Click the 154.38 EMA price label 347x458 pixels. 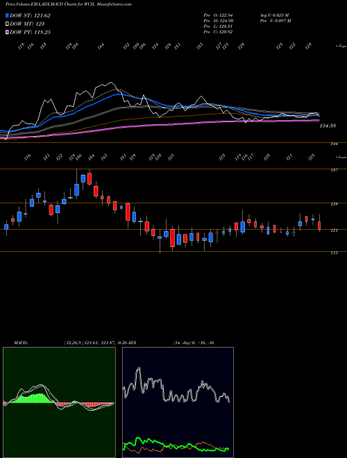328,126
